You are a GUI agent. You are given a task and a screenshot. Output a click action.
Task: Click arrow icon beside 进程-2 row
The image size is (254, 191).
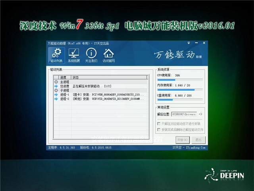pos(56,99)
